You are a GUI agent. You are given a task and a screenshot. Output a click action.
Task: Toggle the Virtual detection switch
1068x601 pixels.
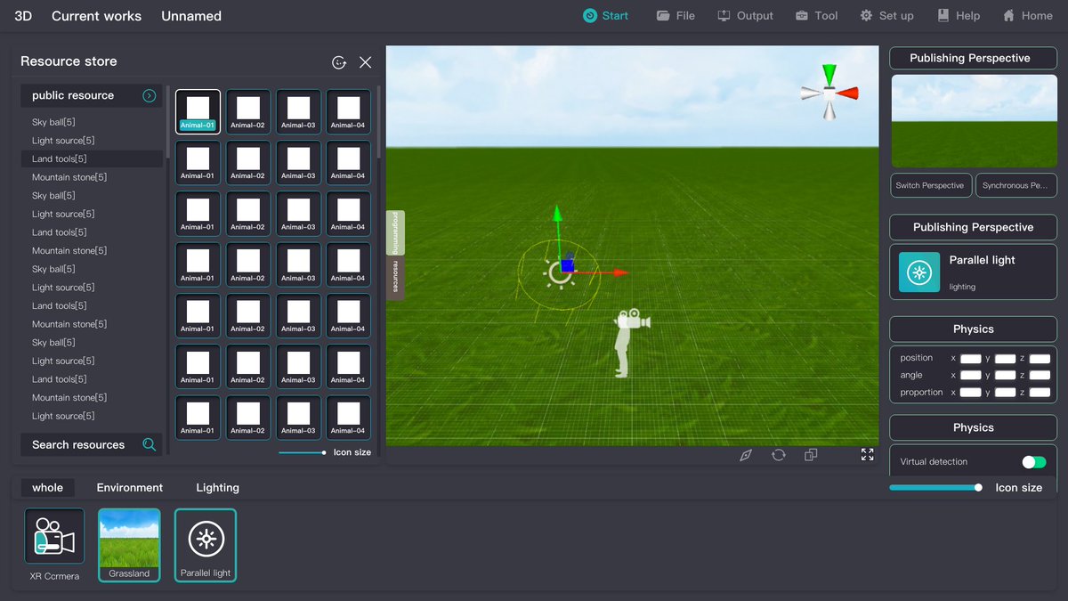(x=1034, y=462)
